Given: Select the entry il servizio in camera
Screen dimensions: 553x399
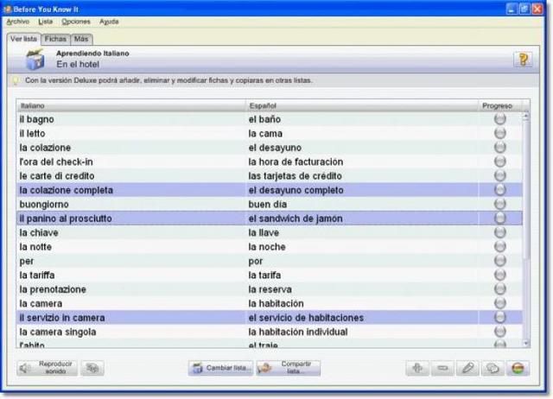Looking at the screenshot, I should click(62, 318).
